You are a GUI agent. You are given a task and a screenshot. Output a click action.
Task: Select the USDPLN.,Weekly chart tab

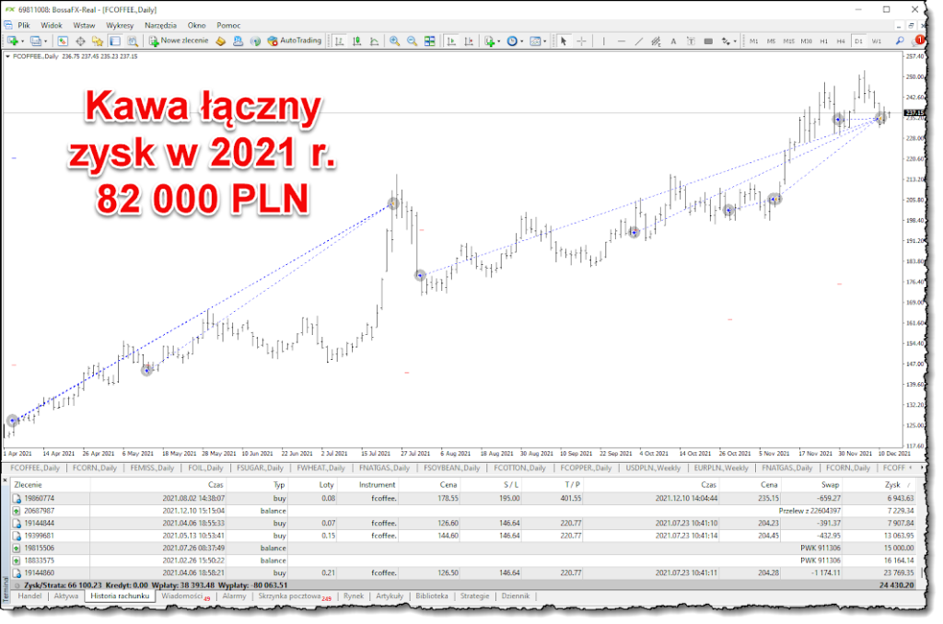[653, 468]
